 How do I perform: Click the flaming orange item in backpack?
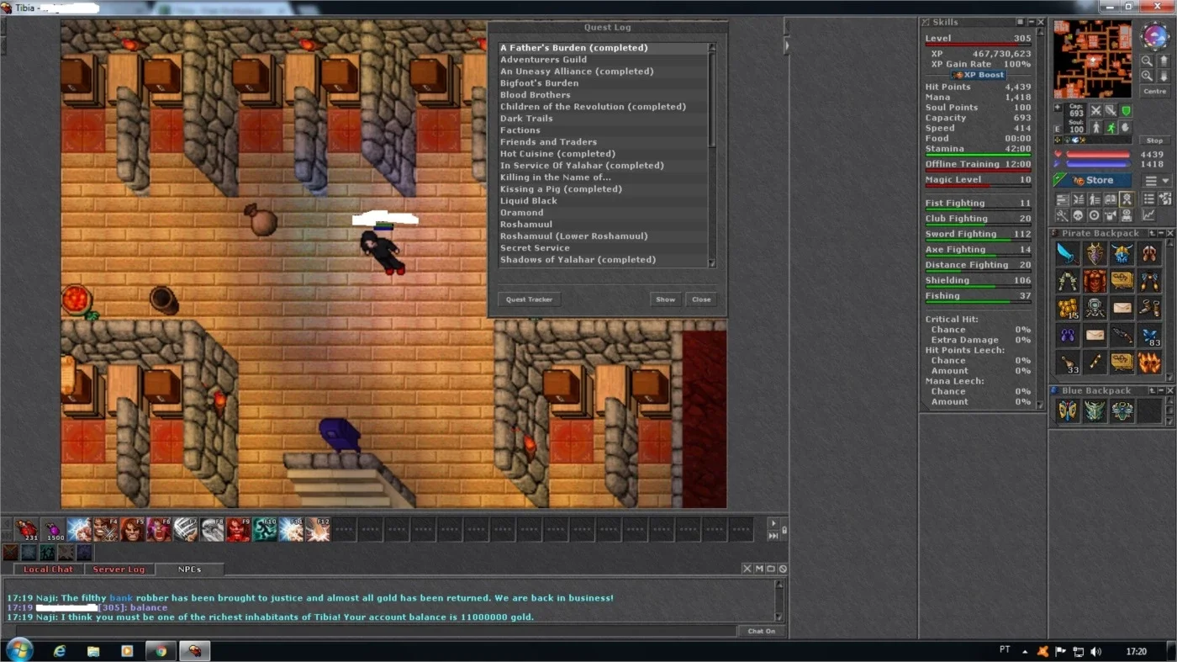(x=1150, y=362)
